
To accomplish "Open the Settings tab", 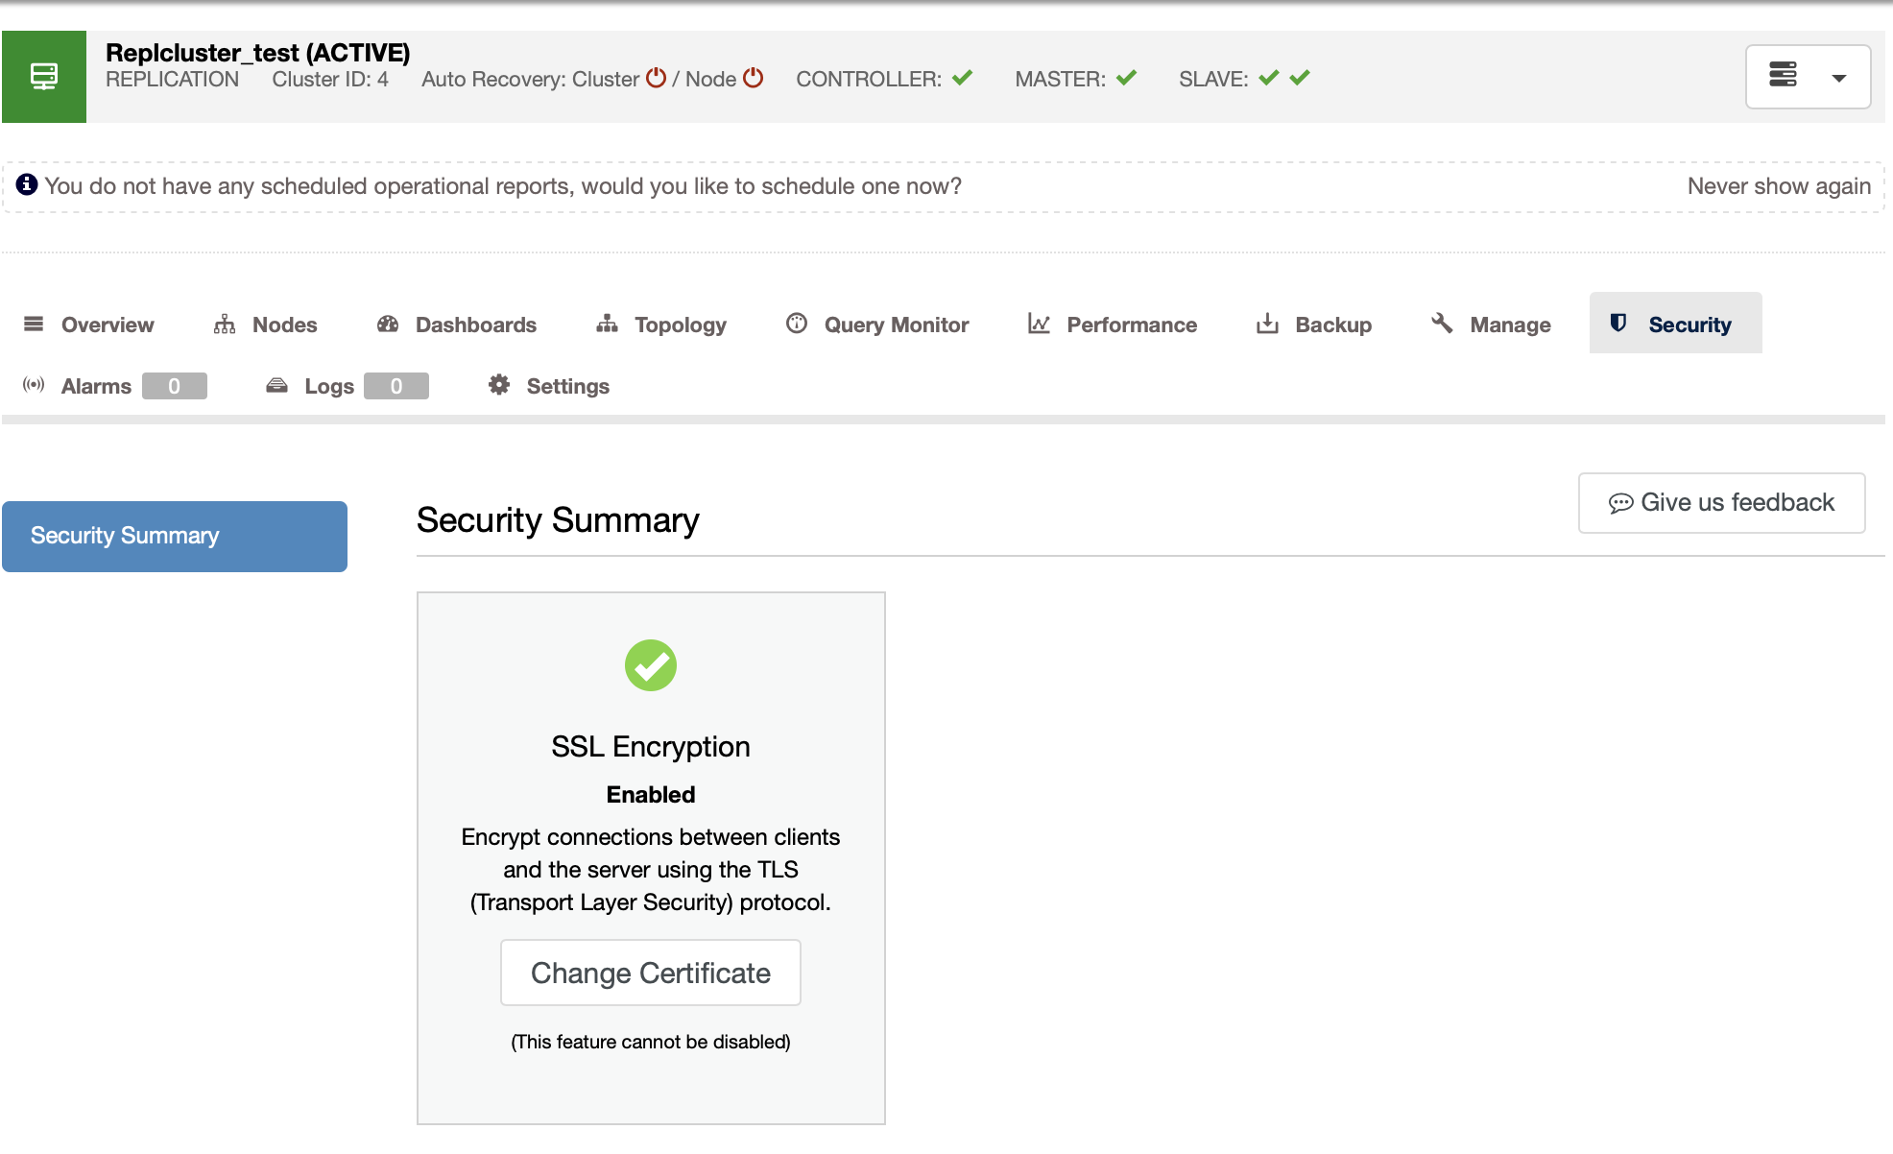I will (549, 386).
